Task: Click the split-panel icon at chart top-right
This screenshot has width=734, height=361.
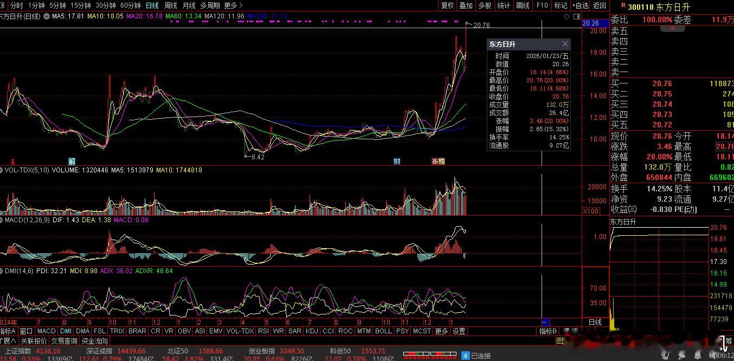Action: (x=576, y=16)
